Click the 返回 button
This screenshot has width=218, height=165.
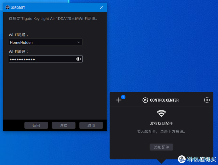36,125
